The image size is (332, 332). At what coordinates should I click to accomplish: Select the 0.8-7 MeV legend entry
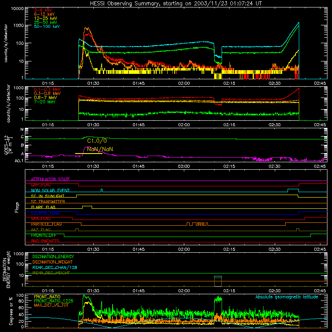[46, 98]
